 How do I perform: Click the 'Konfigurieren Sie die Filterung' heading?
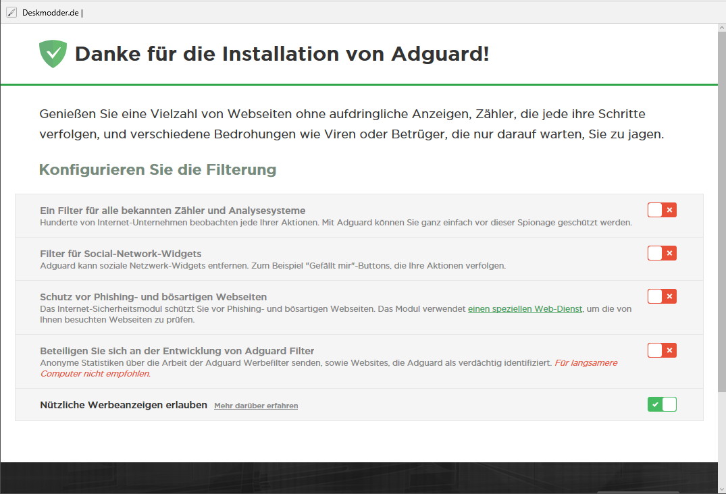pos(157,170)
